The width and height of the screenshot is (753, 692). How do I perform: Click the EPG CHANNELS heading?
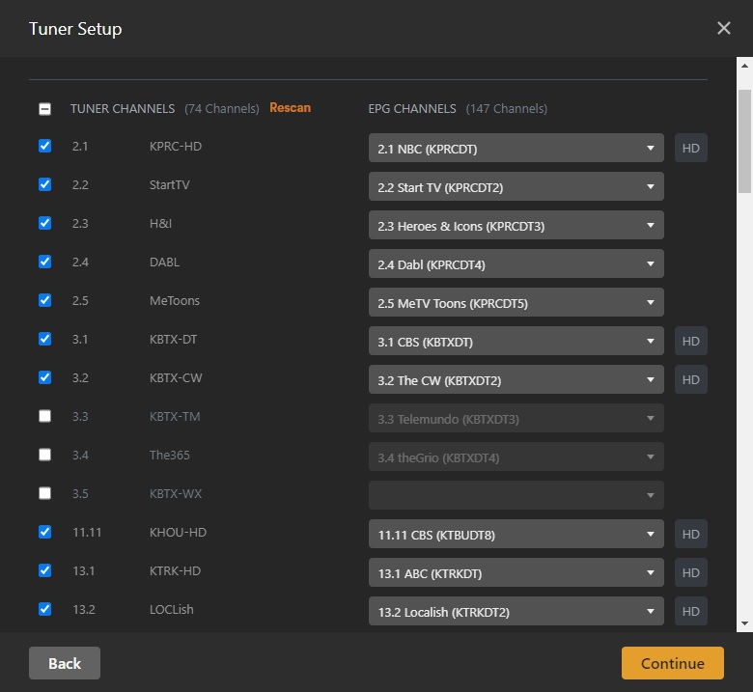(412, 108)
